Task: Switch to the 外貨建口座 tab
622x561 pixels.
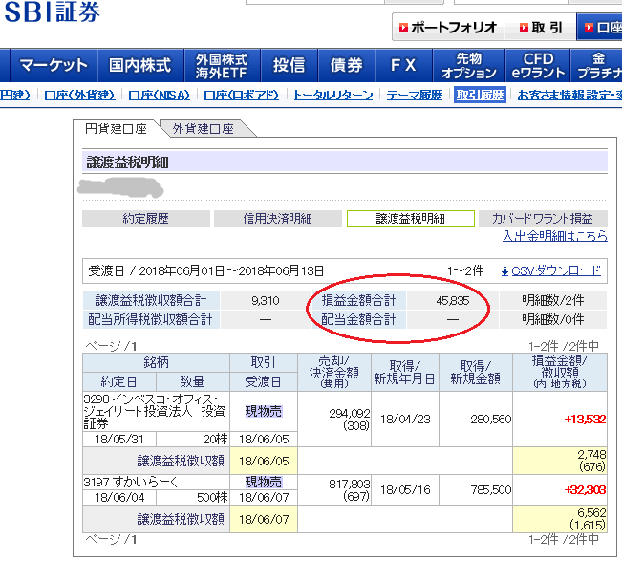Action: pyautogui.click(x=204, y=129)
